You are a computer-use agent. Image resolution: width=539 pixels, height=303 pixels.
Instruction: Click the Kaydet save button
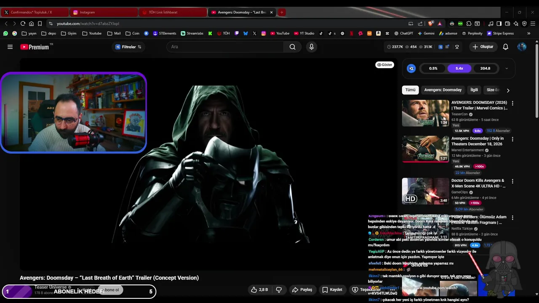click(x=332, y=290)
